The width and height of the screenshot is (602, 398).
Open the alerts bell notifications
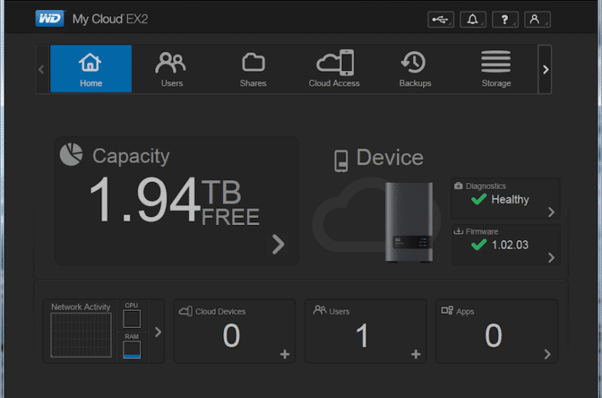click(x=473, y=19)
